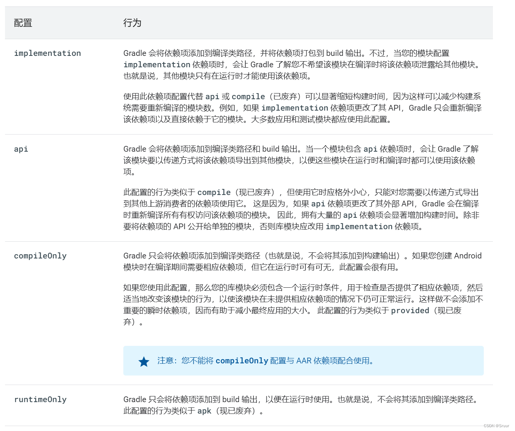Select the compileOnly configuration name
The image size is (515, 431).
[40, 256]
